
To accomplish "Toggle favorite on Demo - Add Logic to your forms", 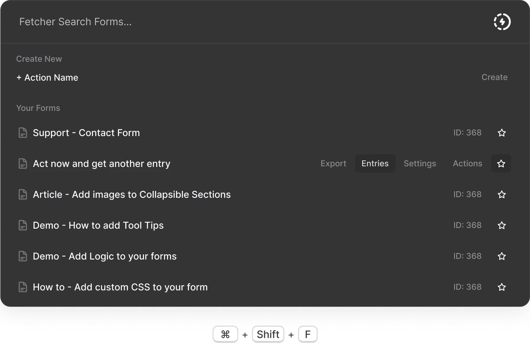I will pyautogui.click(x=502, y=256).
